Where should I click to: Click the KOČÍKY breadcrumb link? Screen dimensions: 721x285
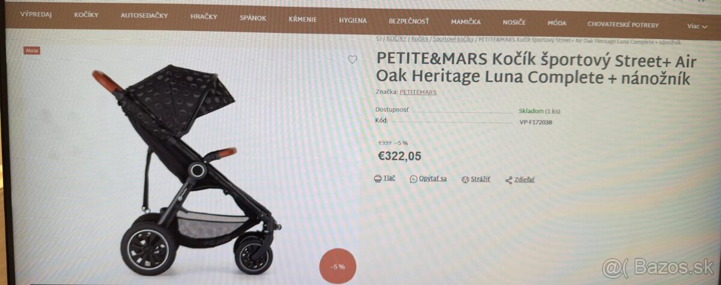pos(397,38)
